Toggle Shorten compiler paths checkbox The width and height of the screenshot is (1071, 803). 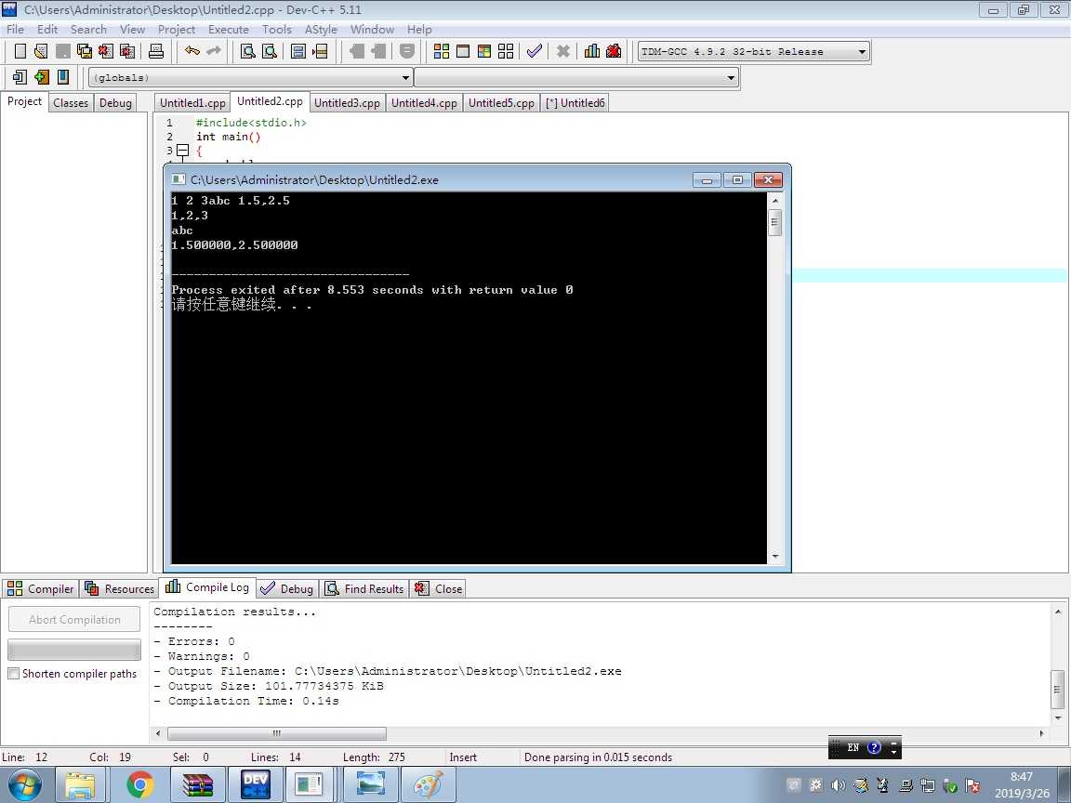13,673
